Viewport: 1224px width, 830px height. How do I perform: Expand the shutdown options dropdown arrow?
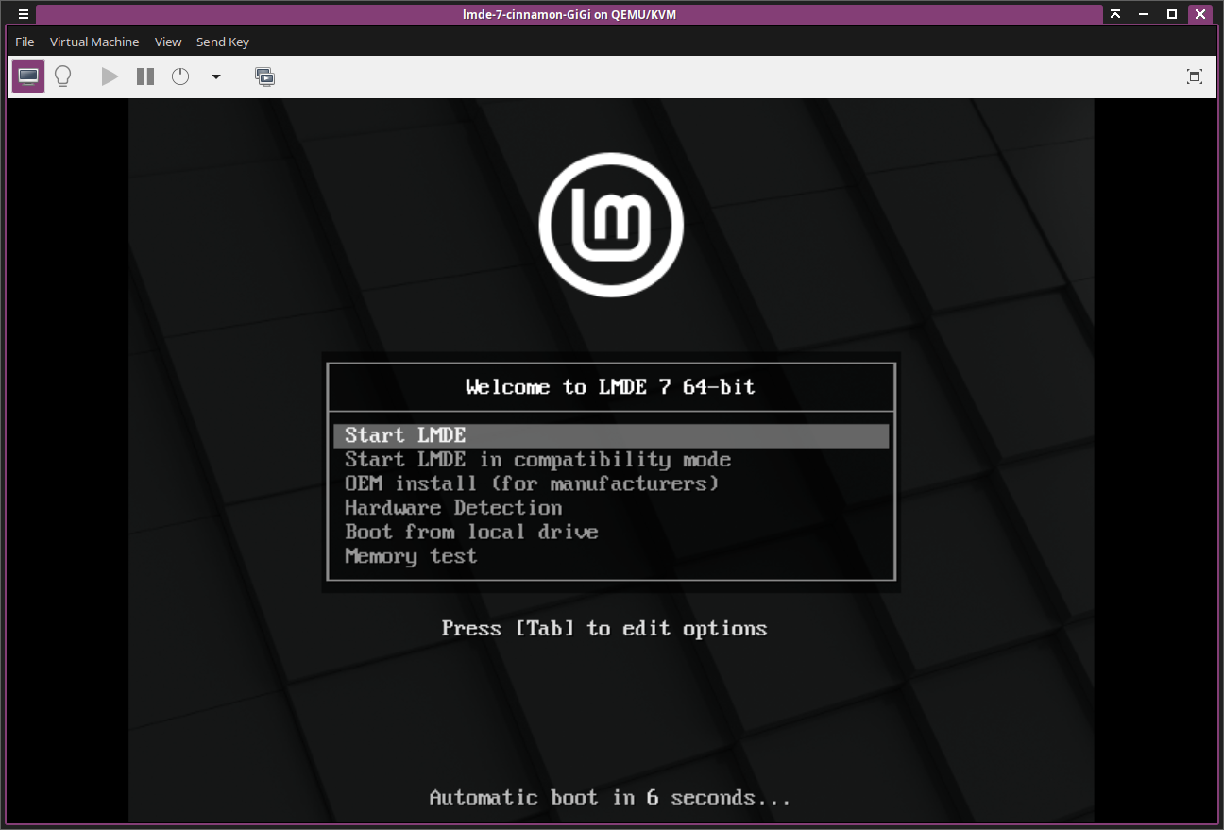tap(215, 76)
